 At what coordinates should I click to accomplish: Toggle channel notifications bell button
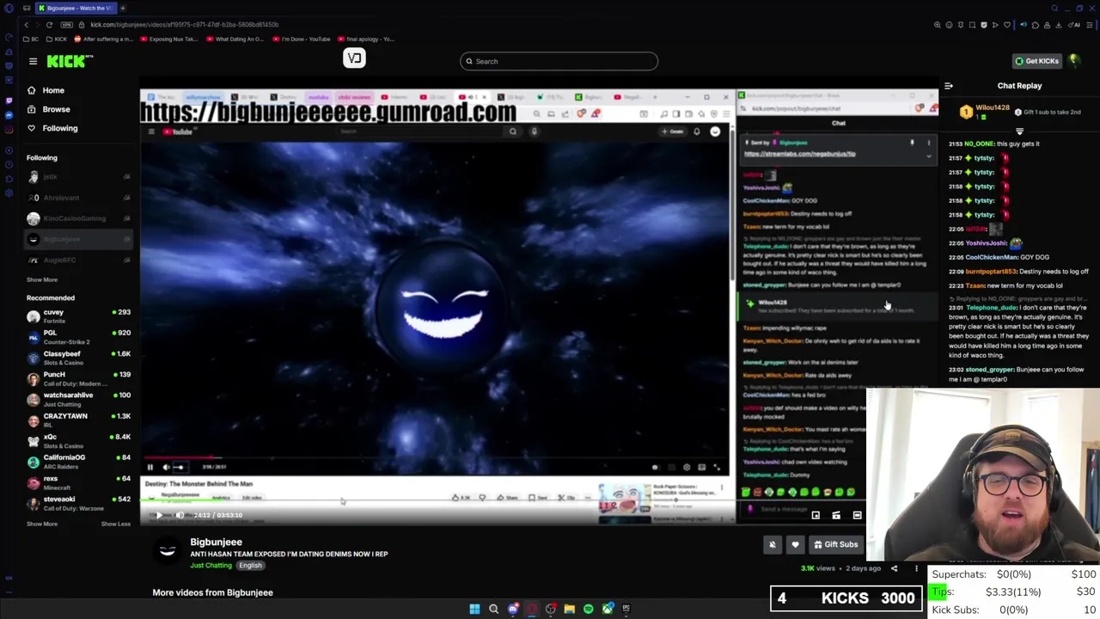click(772, 544)
